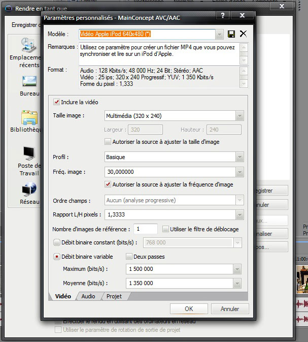Viewport: 308px width, 342px height.
Task: Open the Moyenne (bits/s) dropdown
Action: [237, 284]
